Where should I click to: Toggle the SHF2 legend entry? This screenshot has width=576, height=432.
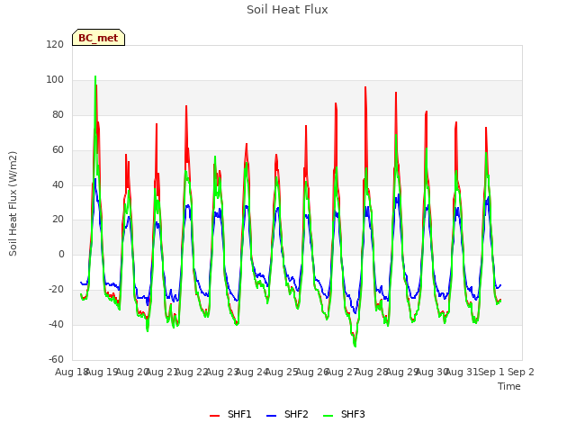287,414
